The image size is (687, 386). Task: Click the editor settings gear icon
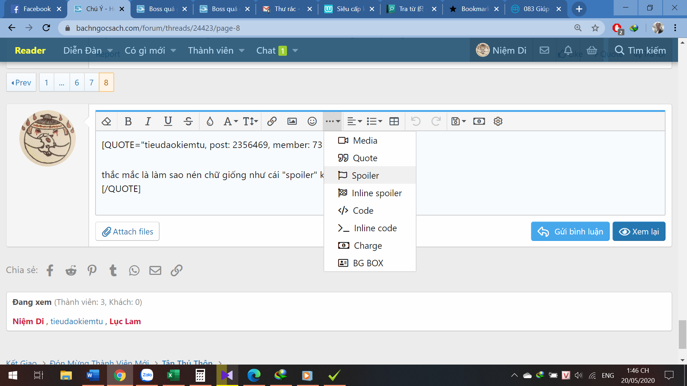click(498, 122)
